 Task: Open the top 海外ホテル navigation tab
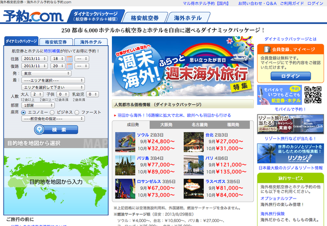click(x=188, y=18)
